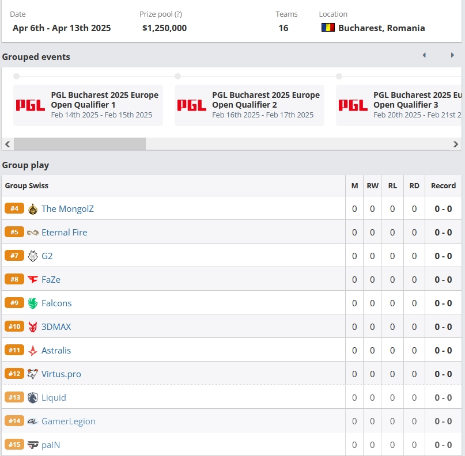The width and height of the screenshot is (465, 456).
Task: Open the Virtus.pro team link
Action: [61, 374]
